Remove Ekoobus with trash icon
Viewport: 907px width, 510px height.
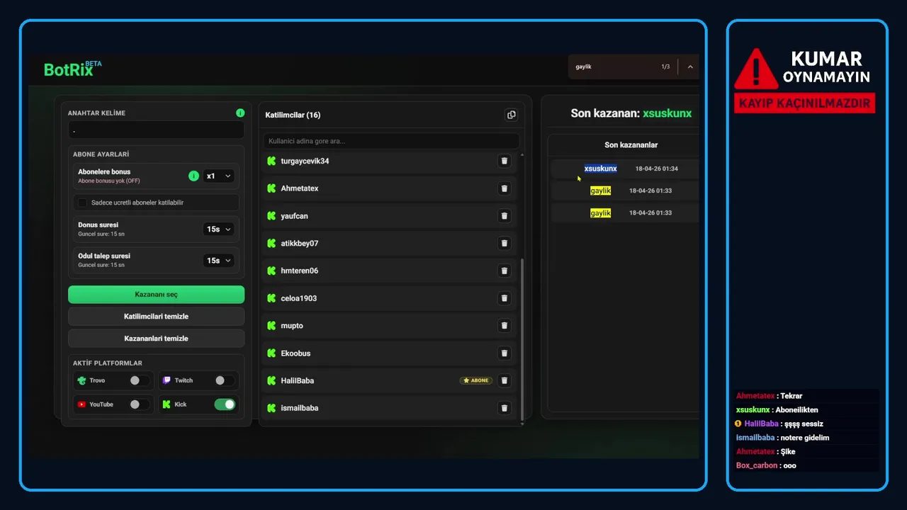pos(504,353)
